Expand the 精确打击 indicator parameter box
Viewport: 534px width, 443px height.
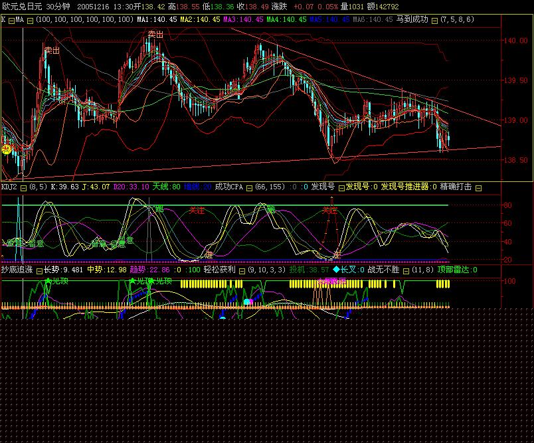[x=478, y=188]
